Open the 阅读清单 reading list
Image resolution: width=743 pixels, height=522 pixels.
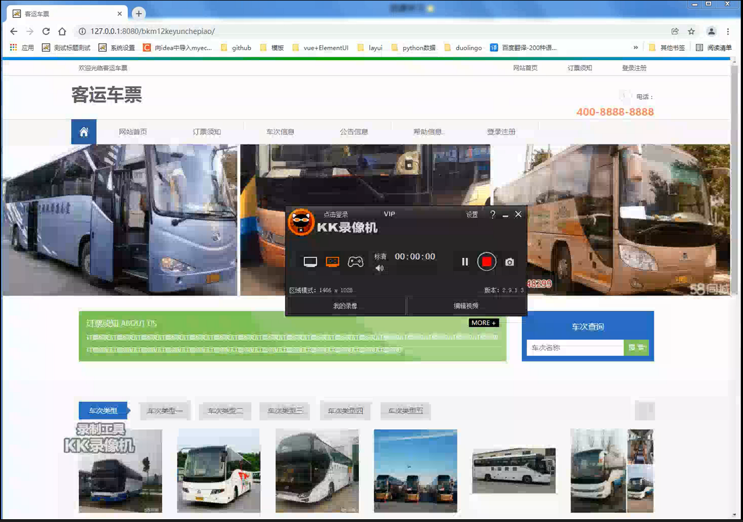(714, 48)
